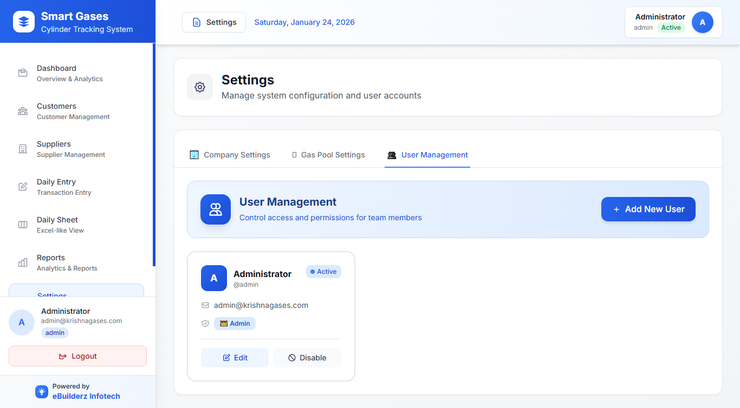Screen dimensions: 740x408
Task: Click the Add New User button
Action: point(648,209)
